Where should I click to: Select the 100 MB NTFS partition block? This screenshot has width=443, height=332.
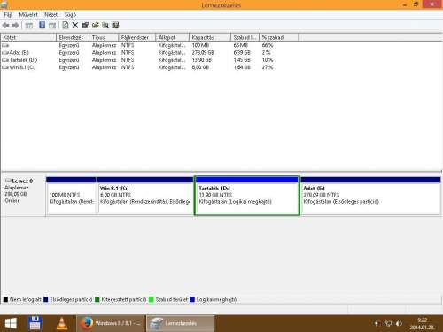click(72, 196)
